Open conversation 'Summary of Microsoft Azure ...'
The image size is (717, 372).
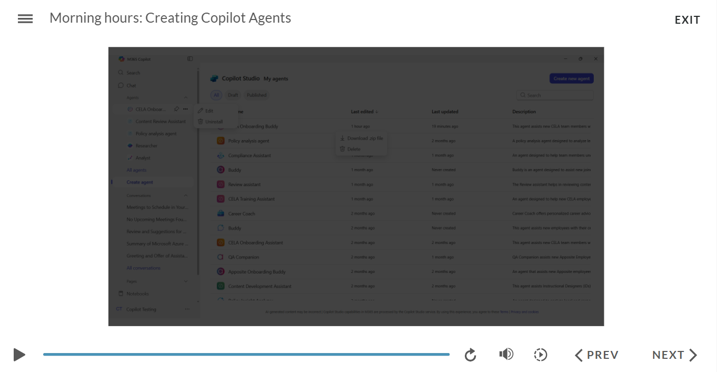pyautogui.click(x=157, y=244)
